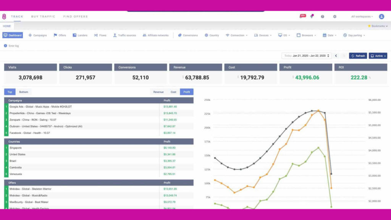Open the Offers report
Screen dimensions: 391x220
60,36
